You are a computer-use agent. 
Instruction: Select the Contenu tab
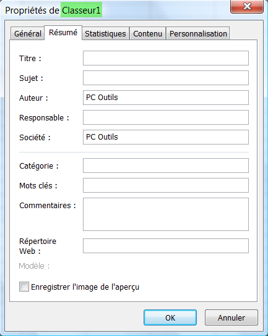(147, 33)
